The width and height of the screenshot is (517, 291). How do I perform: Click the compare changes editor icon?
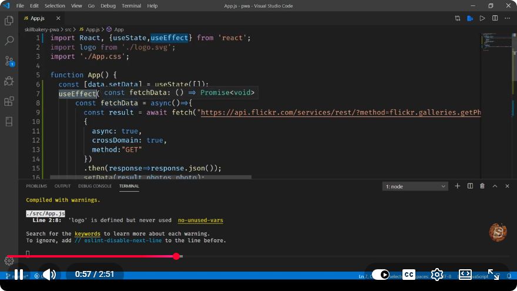[457, 18]
